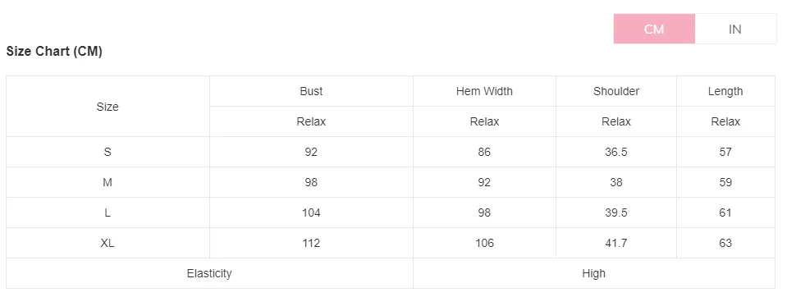Viewport: 787px width, 297px height.
Task: Select the S size row label
Action: [x=108, y=152]
